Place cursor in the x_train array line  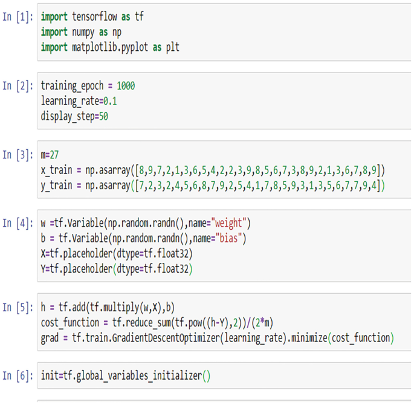pyautogui.click(x=213, y=170)
